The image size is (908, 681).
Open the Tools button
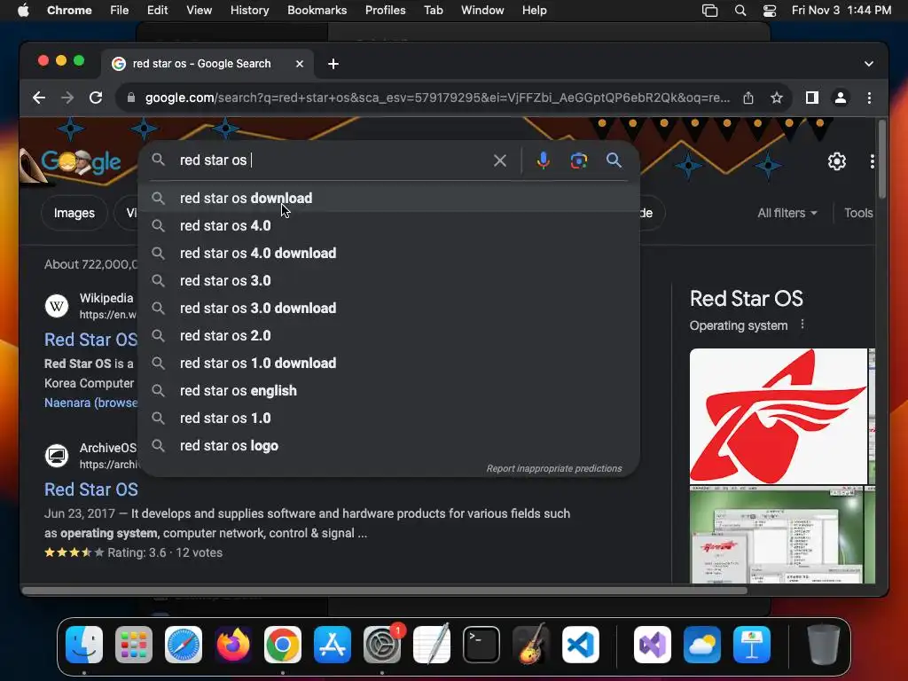point(857,213)
